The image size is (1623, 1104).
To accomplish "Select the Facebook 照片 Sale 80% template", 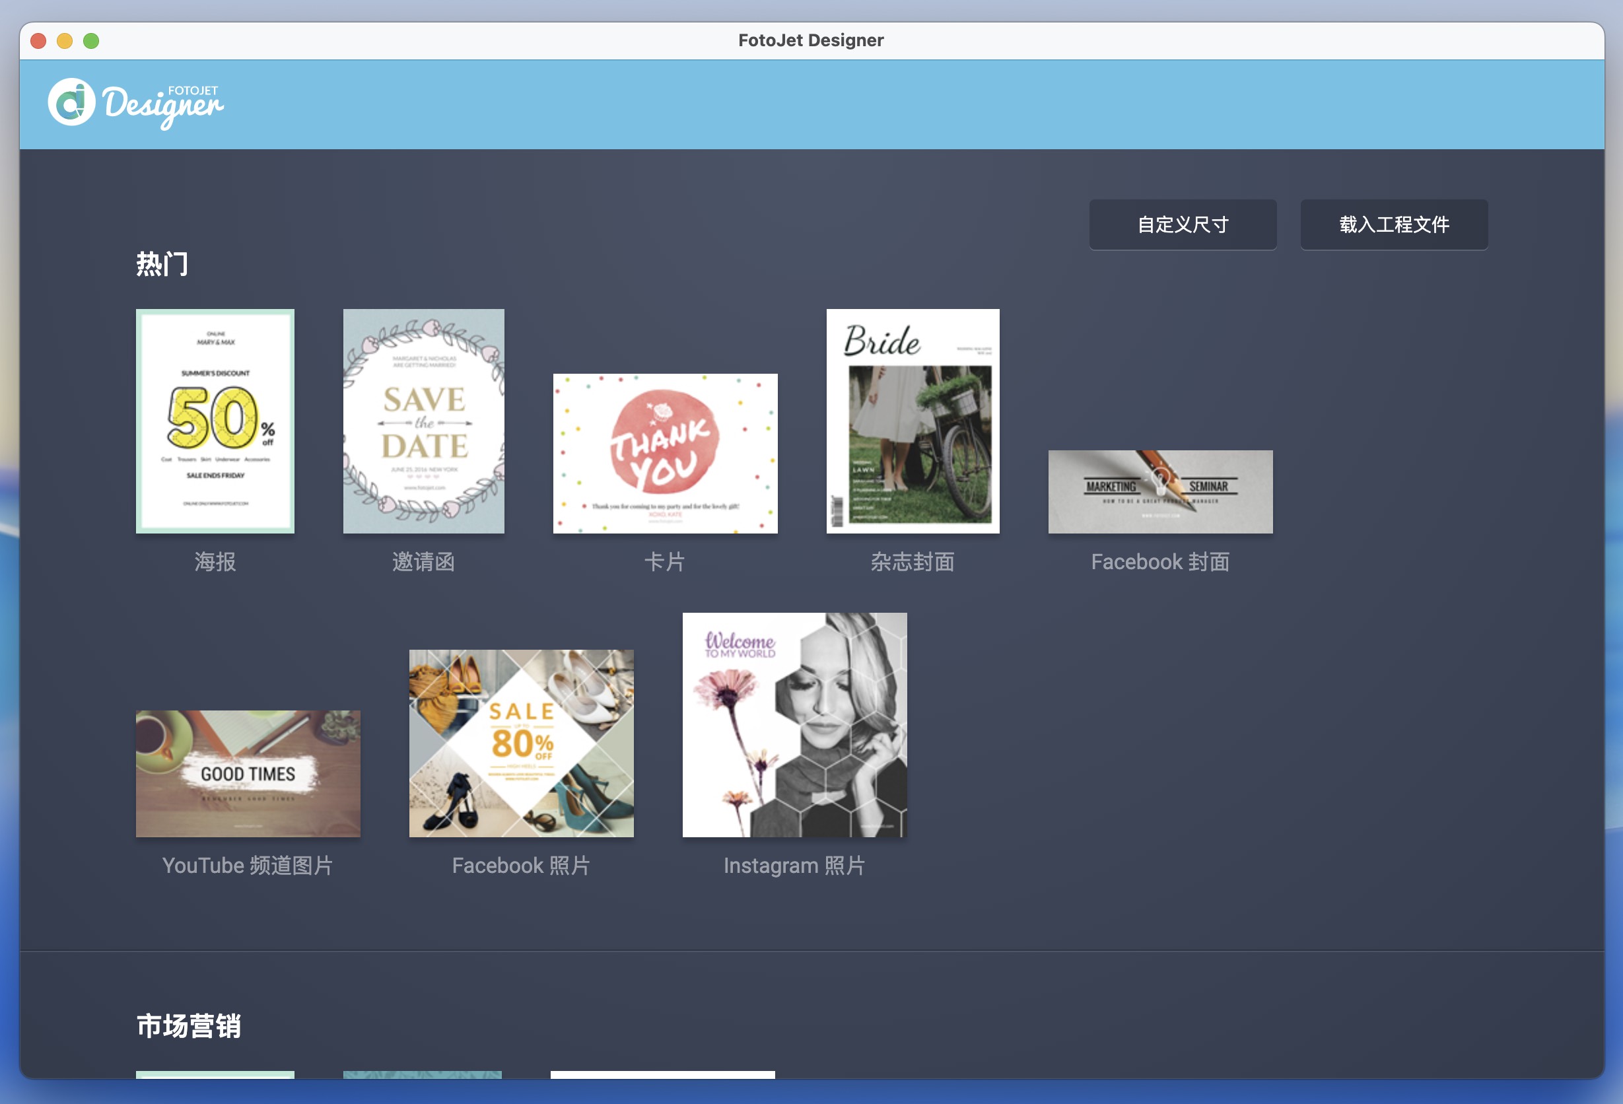I will (x=521, y=743).
